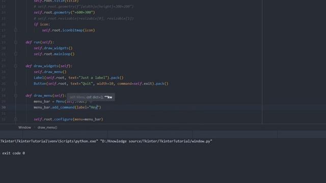Click fold end marker beside Button Quit line

click(16, 83)
